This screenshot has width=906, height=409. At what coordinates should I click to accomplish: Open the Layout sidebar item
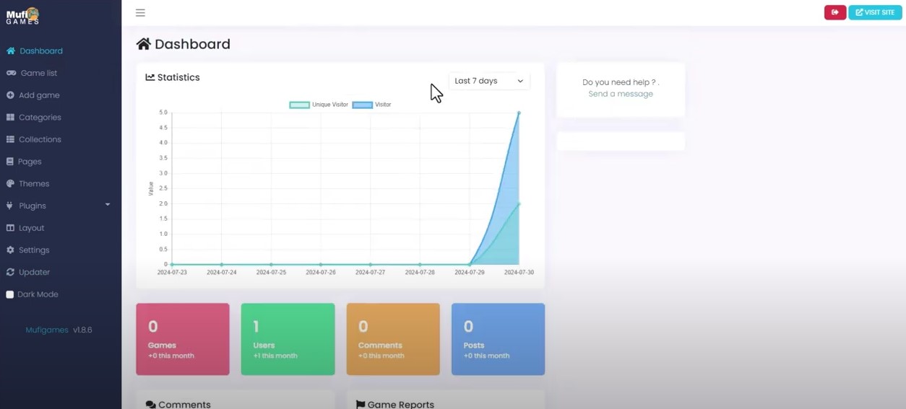[x=31, y=228]
